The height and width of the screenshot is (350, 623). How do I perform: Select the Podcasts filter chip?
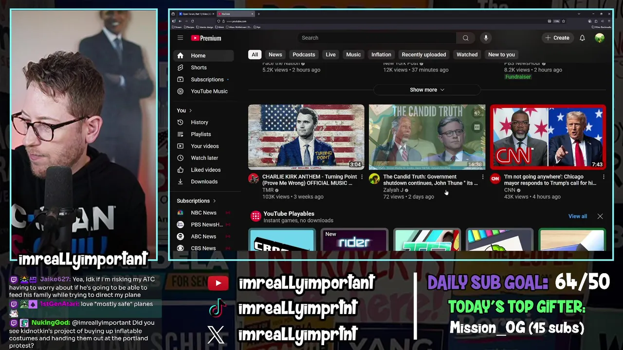point(304,54)
